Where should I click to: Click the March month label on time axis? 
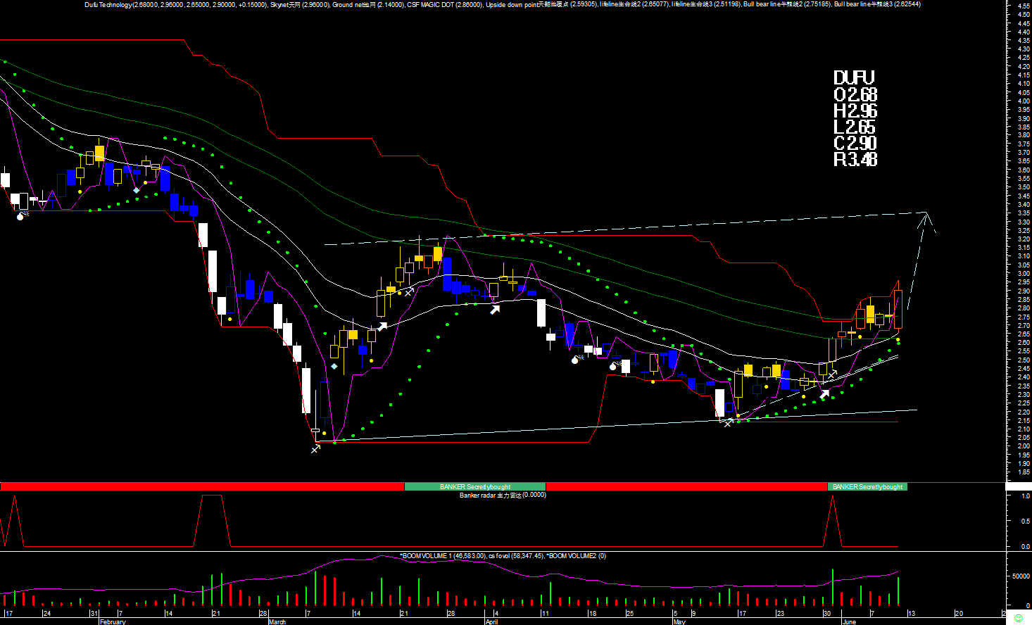coord(277,621)
